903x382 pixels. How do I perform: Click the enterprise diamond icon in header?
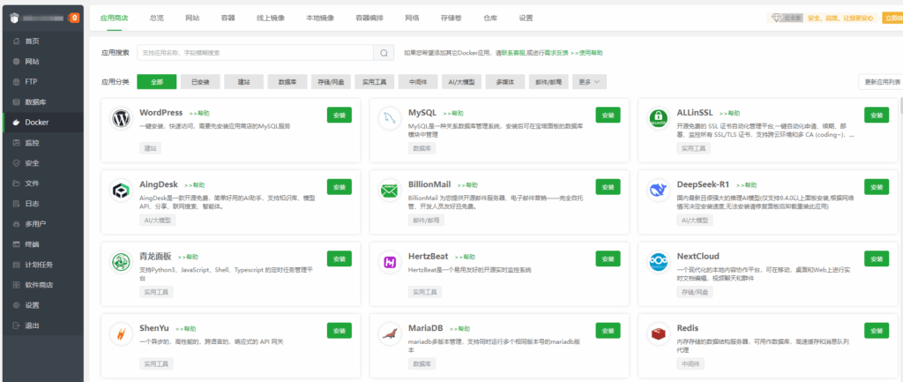coord(777,18)
